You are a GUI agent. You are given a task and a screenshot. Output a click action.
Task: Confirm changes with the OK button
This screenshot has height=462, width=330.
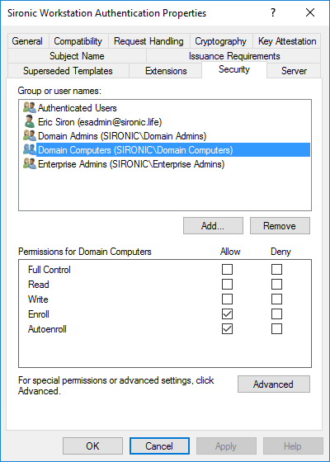[92, 445]
